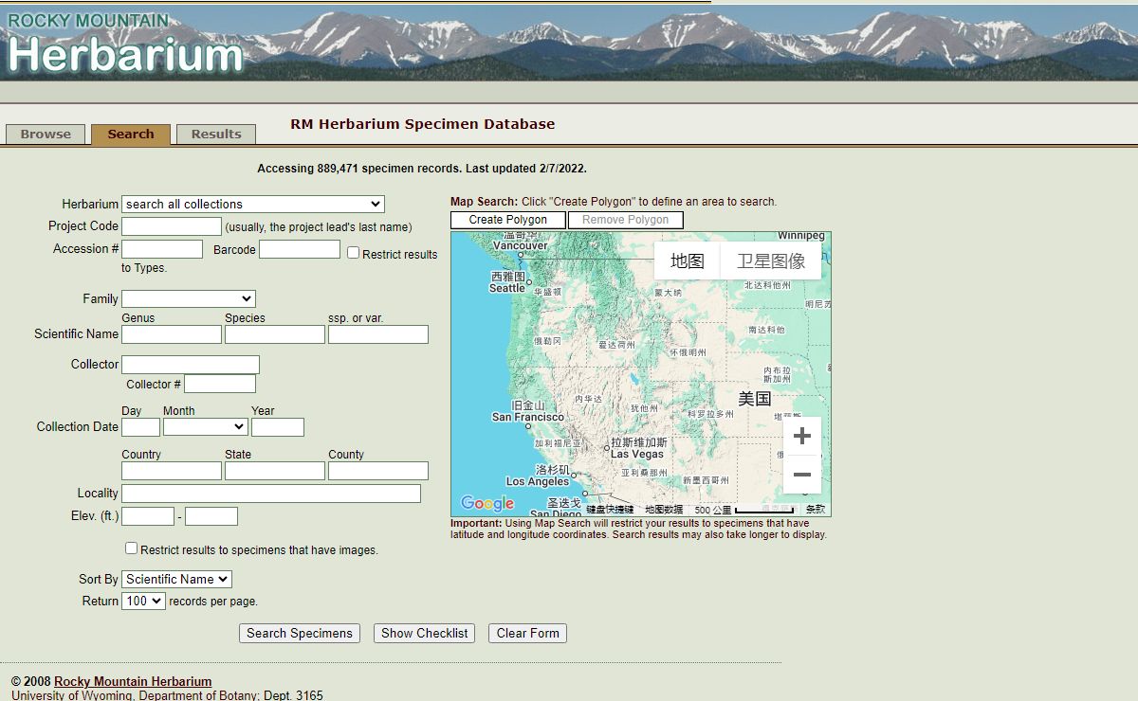Focus the State input field
The height and width of the screenshot is (701, 1138).
click(275, 471)
